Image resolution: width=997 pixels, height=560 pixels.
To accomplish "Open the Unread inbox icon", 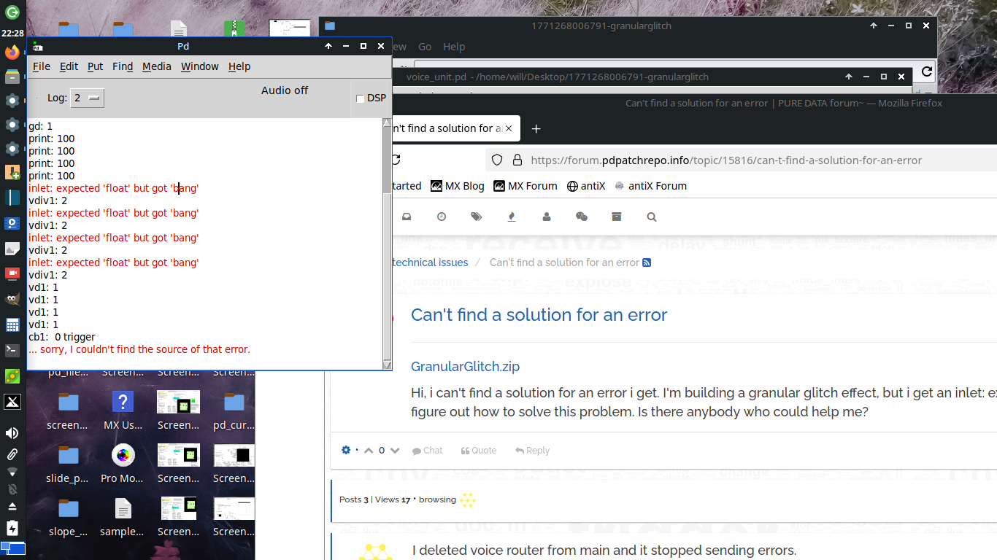I will (406, 217).
